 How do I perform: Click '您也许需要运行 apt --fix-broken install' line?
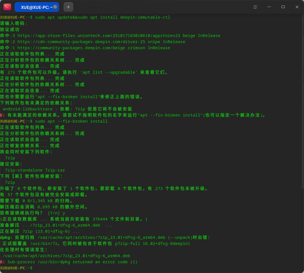(x=72, y=97)
